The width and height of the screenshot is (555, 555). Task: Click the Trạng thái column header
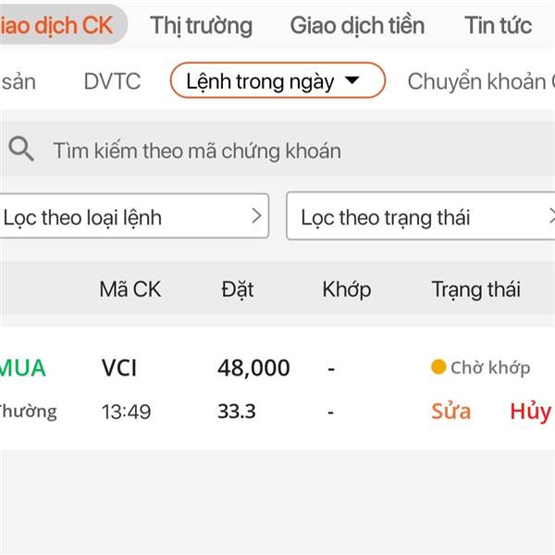click(475, 290)
